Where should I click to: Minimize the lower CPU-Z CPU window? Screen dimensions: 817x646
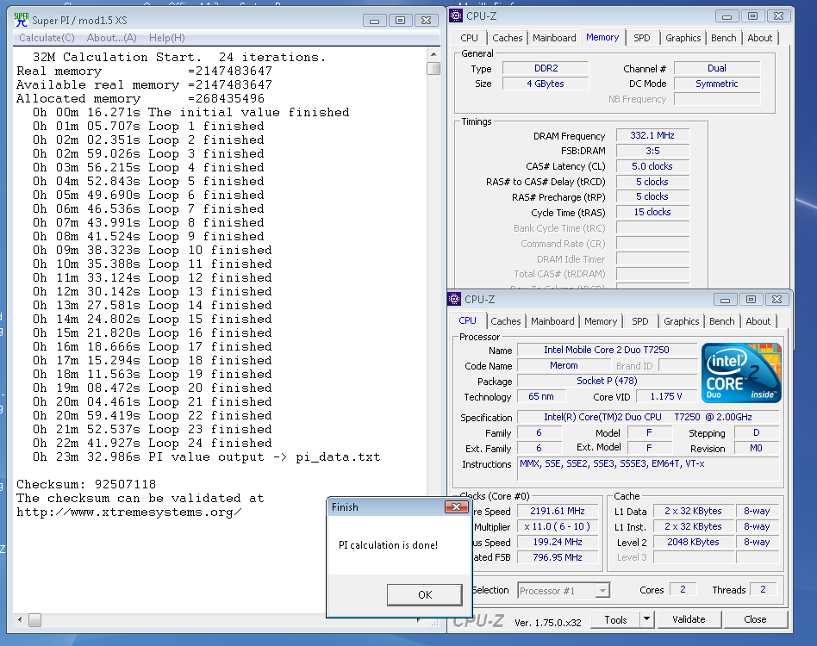click(725, 300)
